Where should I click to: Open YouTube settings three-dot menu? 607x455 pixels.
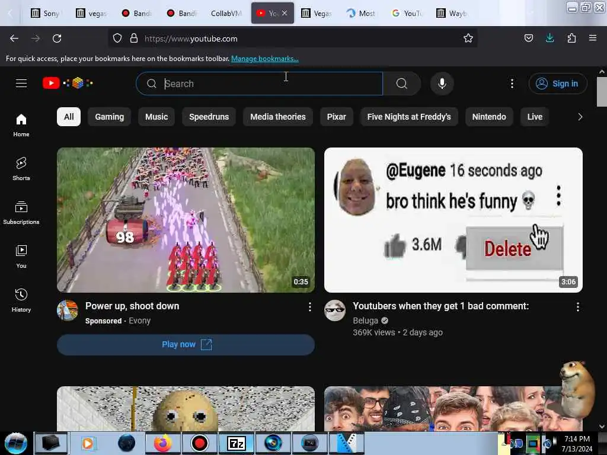pyautogui.click(x=512, y=84)
